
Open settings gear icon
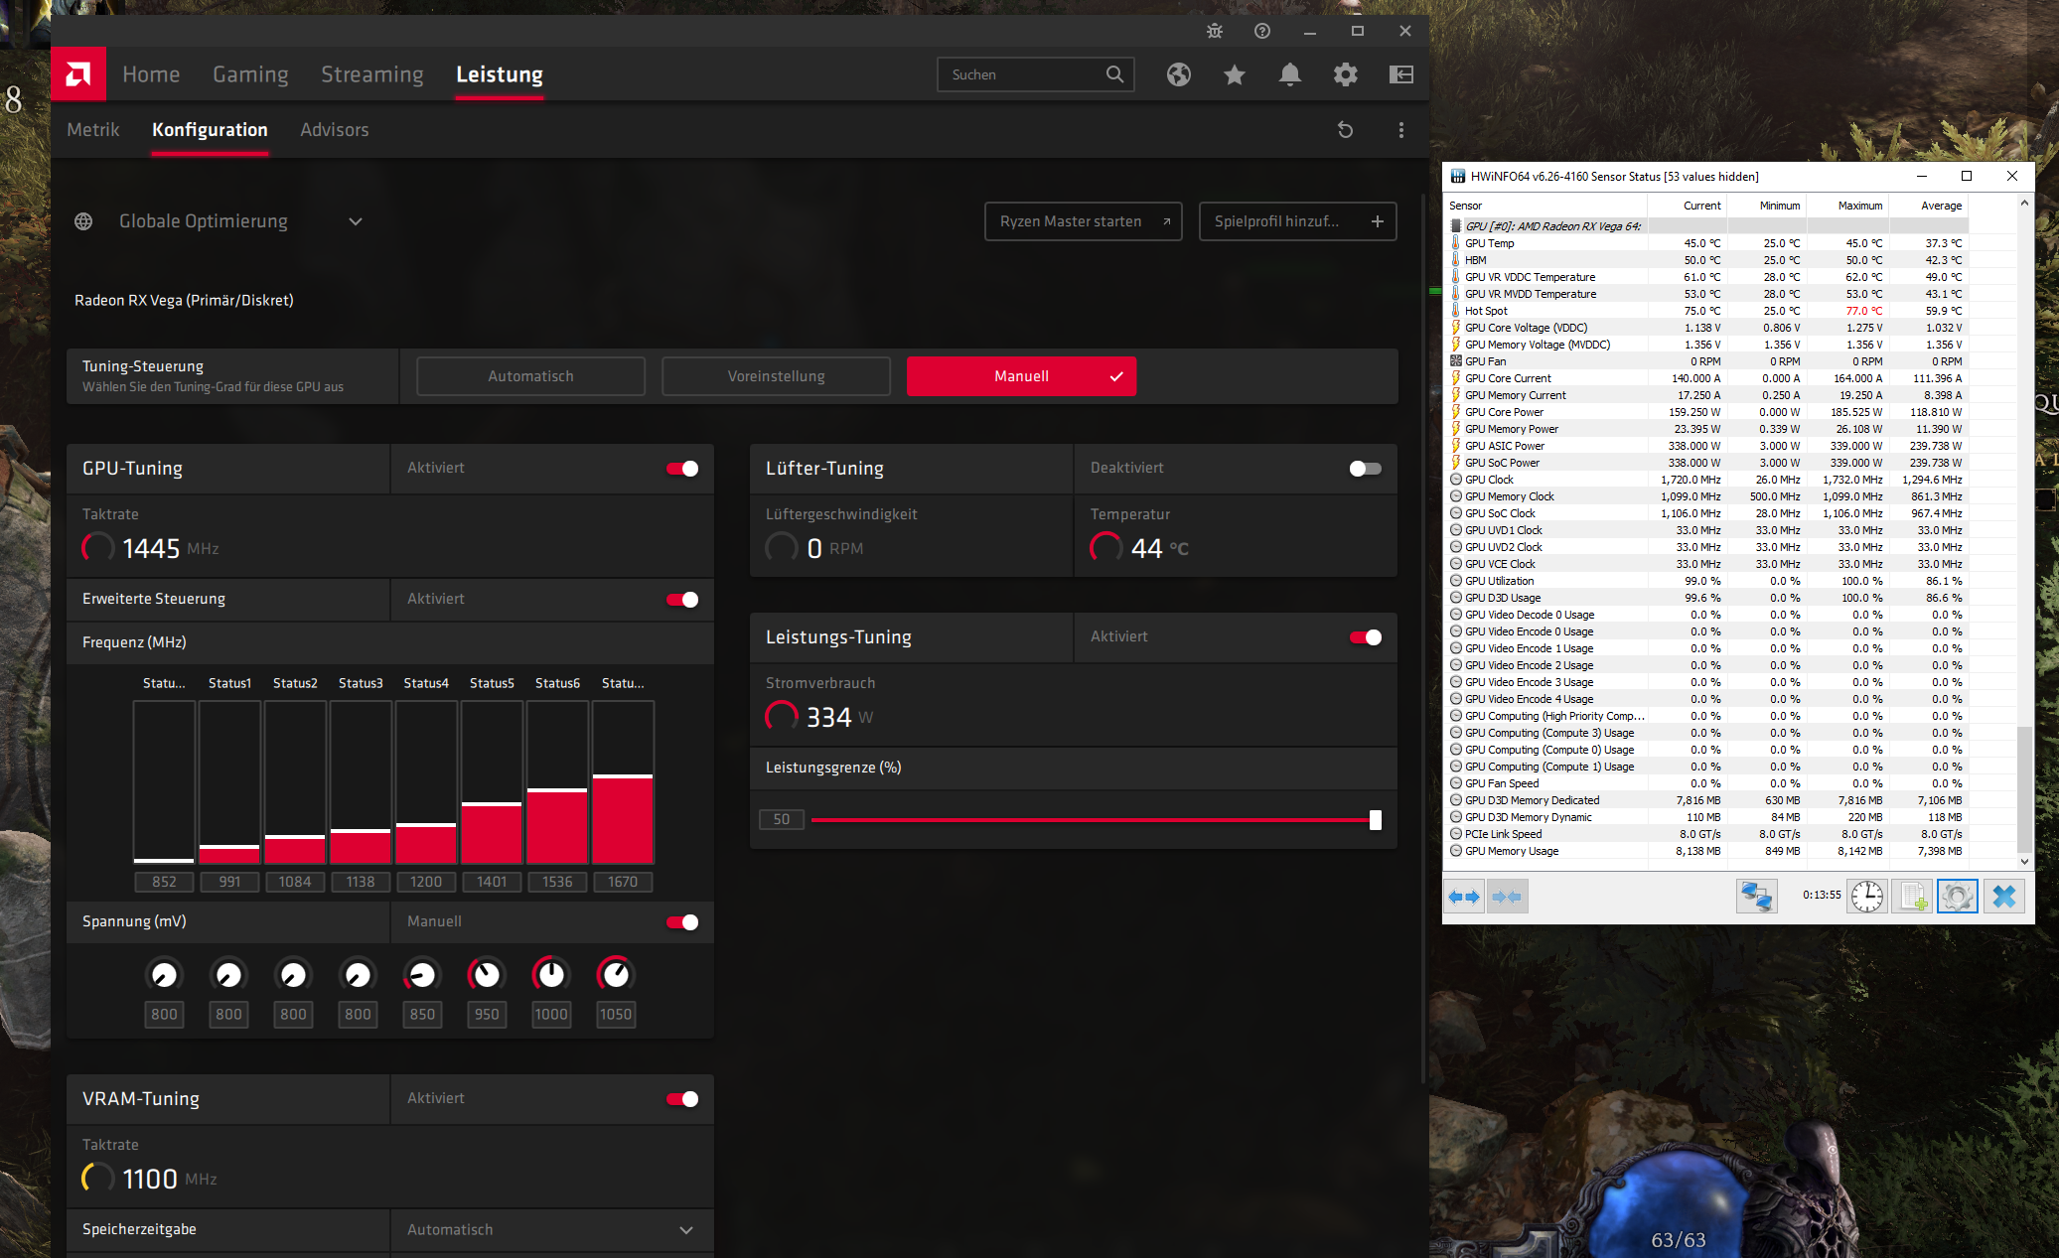(x=1345, y=74)
